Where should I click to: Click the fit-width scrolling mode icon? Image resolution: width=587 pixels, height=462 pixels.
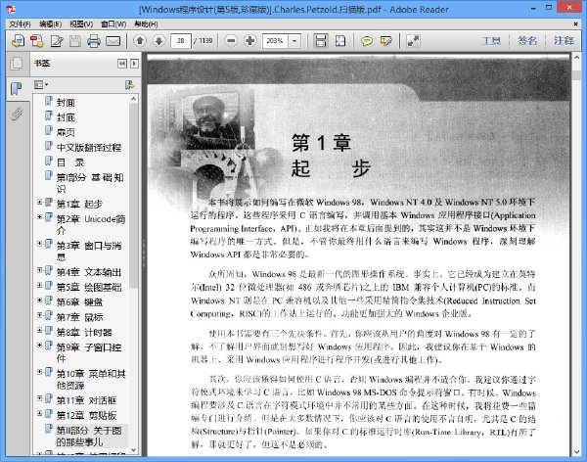(321, 40)
